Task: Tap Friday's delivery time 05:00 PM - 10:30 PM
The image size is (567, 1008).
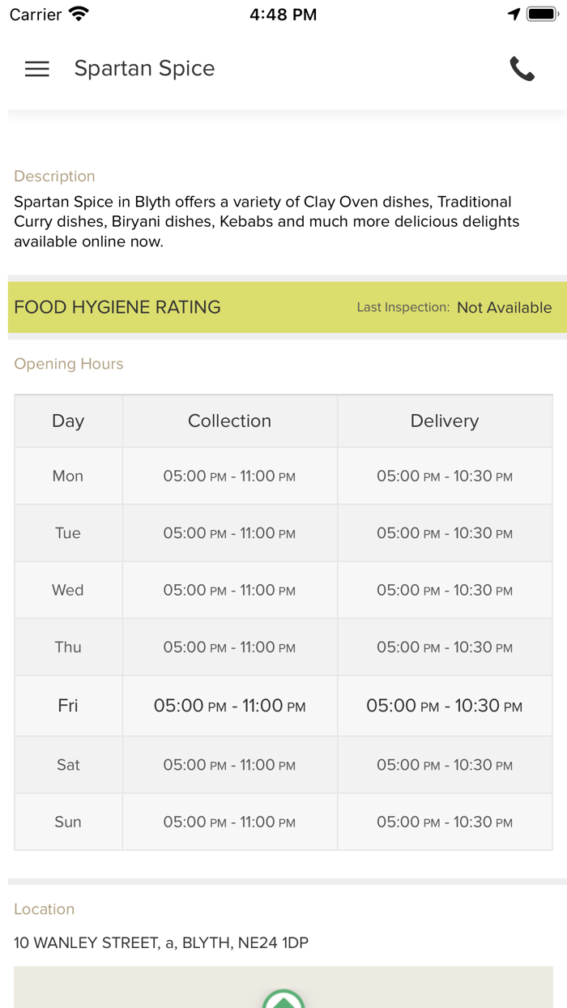Action: click(444, 706)
